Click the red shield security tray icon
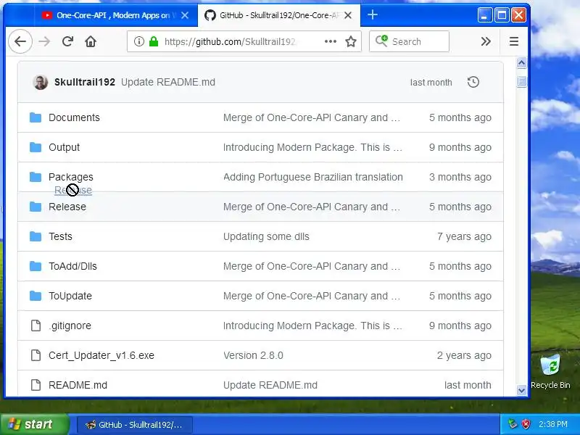This screenshot has width=580, height=435. tap(526, 424)
